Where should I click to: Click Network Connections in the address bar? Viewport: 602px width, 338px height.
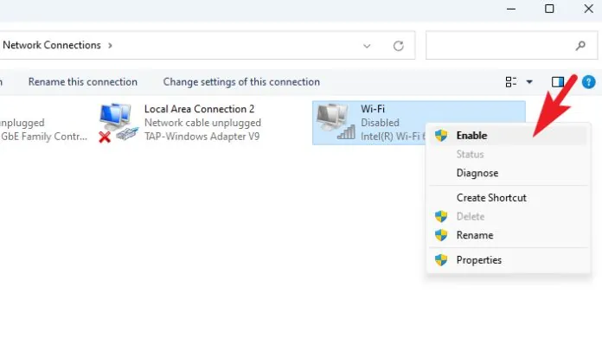[51, 45]
